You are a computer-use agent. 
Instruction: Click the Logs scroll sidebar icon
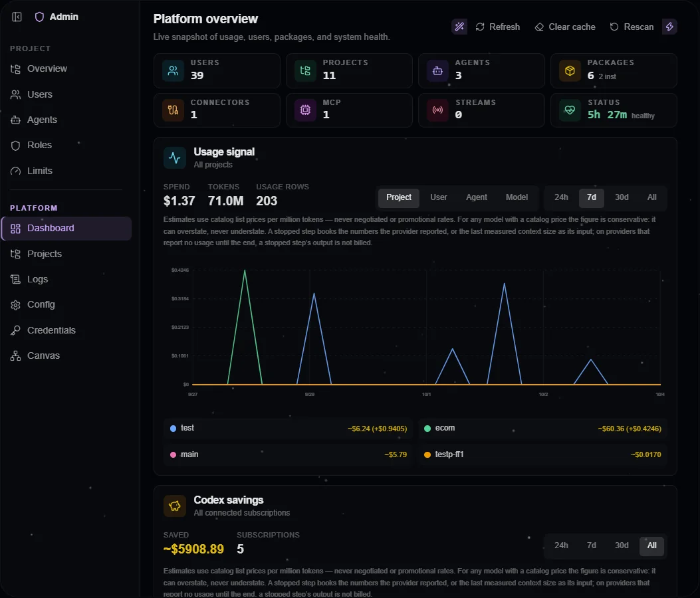(16, 279)
